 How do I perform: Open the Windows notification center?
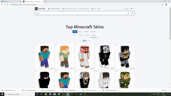click(x=168, y=94)
